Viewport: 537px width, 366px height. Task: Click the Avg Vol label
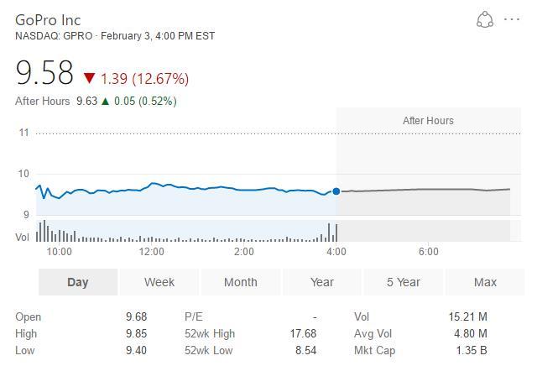point(373,333)
